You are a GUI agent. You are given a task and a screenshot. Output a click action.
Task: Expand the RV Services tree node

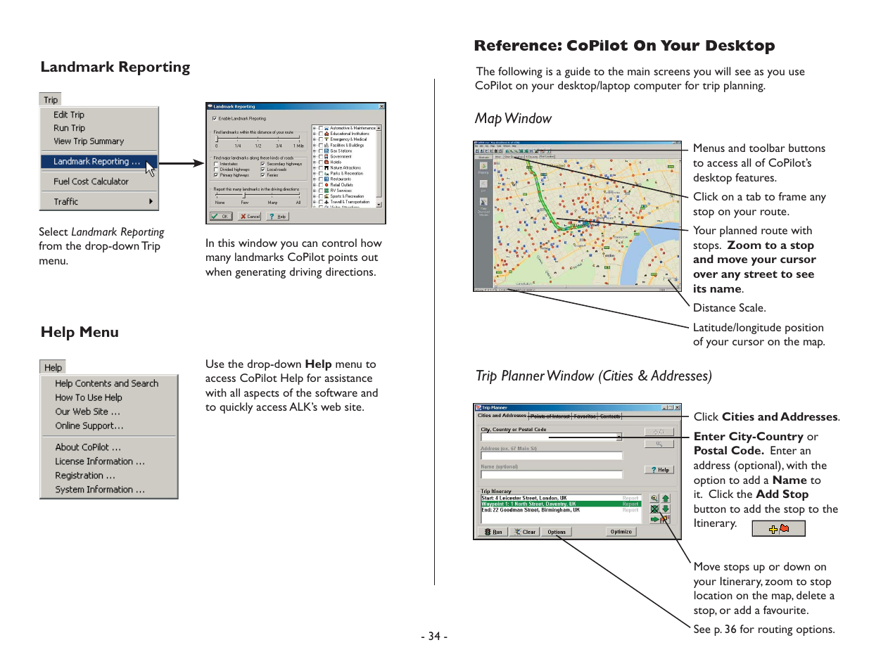tap(315, 191)
